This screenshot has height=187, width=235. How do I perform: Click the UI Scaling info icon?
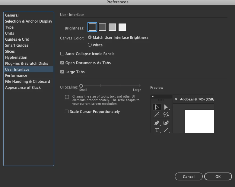coord(67,97)
